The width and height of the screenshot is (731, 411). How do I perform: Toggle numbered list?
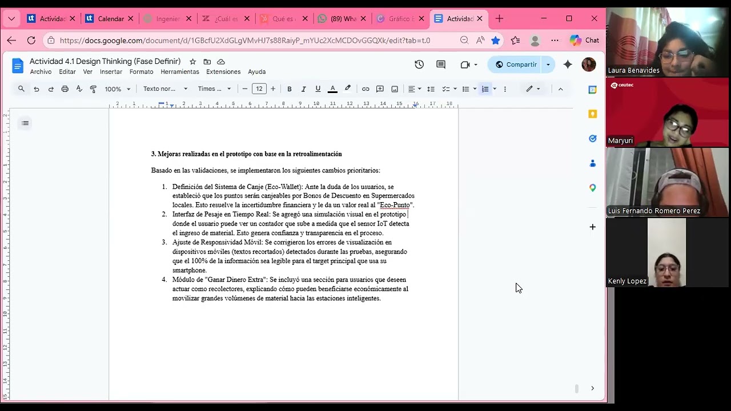[485, 89]
